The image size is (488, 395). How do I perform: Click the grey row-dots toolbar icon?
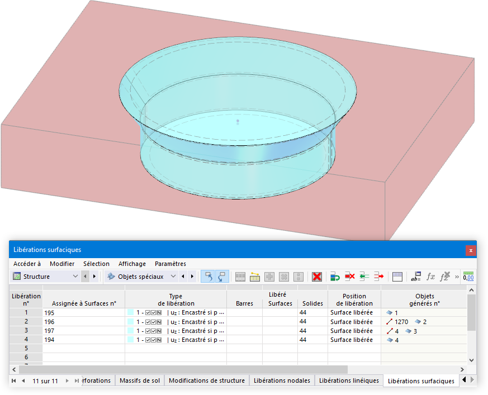coord(298,277)
